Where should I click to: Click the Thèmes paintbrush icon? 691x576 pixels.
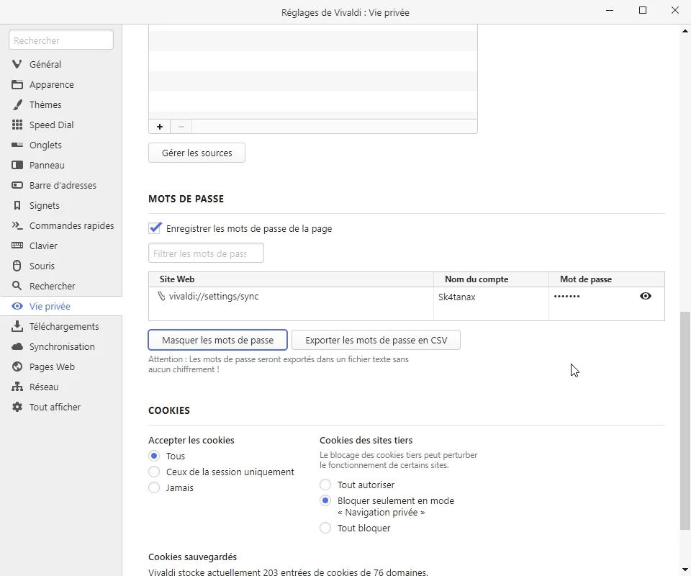pyautogui.click(x=17, y=105)
